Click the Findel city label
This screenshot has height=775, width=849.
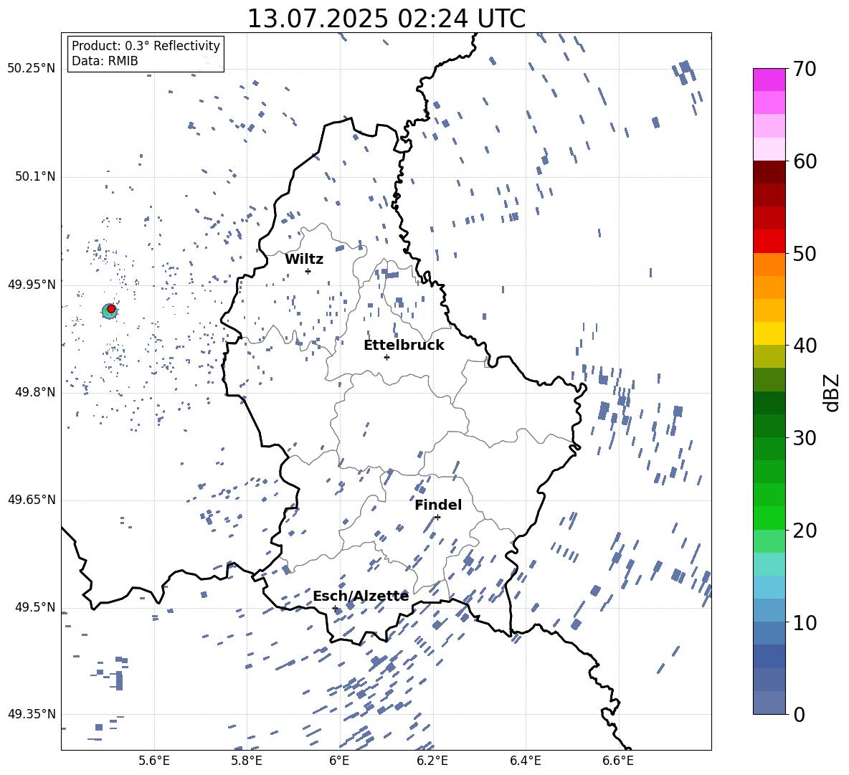(x=438, y=505)
